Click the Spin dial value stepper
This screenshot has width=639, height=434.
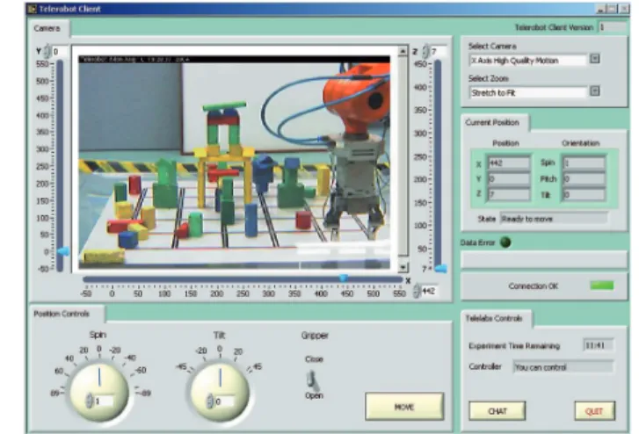coord(90,401)
